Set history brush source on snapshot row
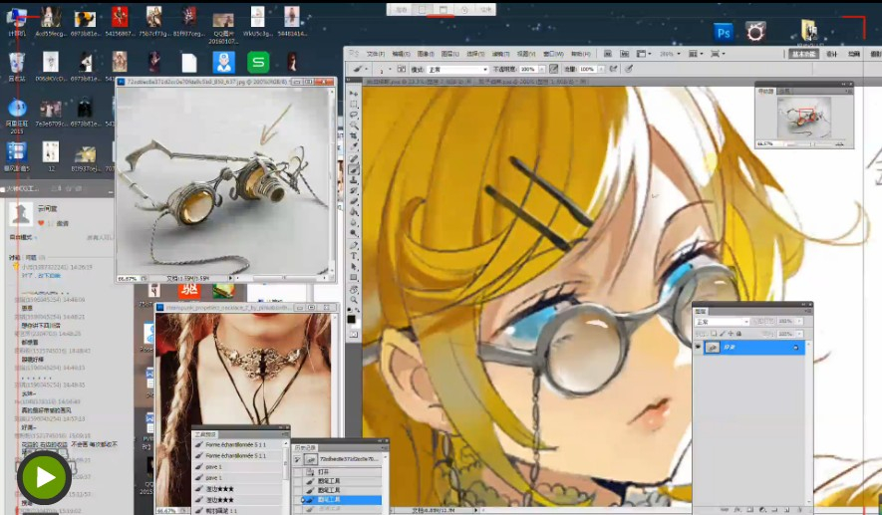Image resolution: width=882 pixels, height=515 pixels. coord(298,459)
